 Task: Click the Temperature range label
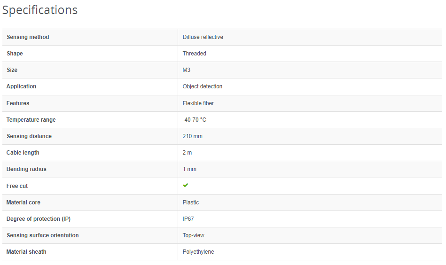pos(31,120)
